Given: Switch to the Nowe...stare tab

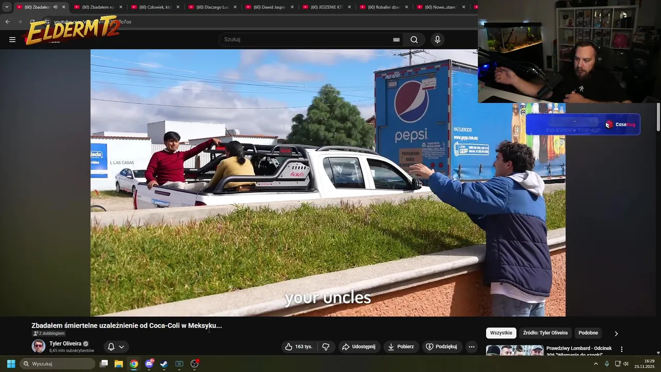Looking at the screenshot, I should [441, 7].
